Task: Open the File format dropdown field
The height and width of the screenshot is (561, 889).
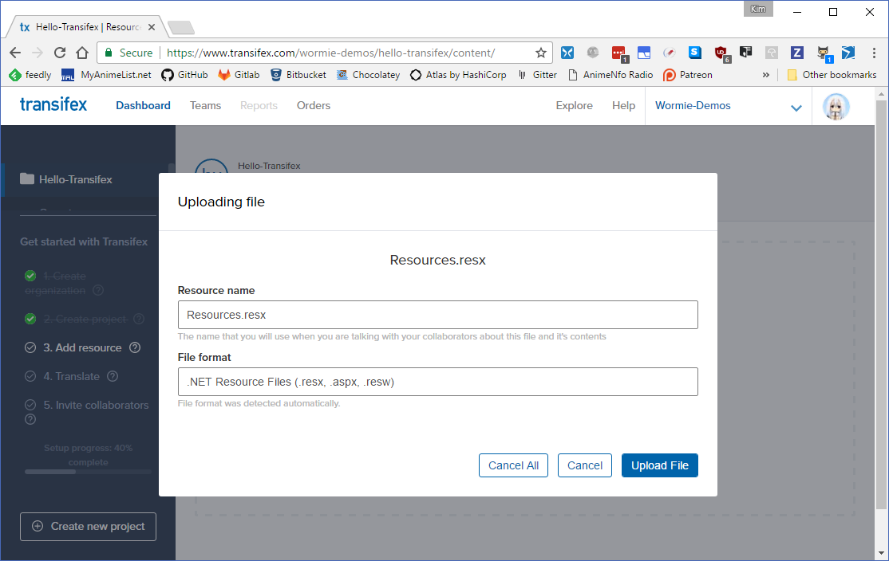Action: (x=437, y=382)
